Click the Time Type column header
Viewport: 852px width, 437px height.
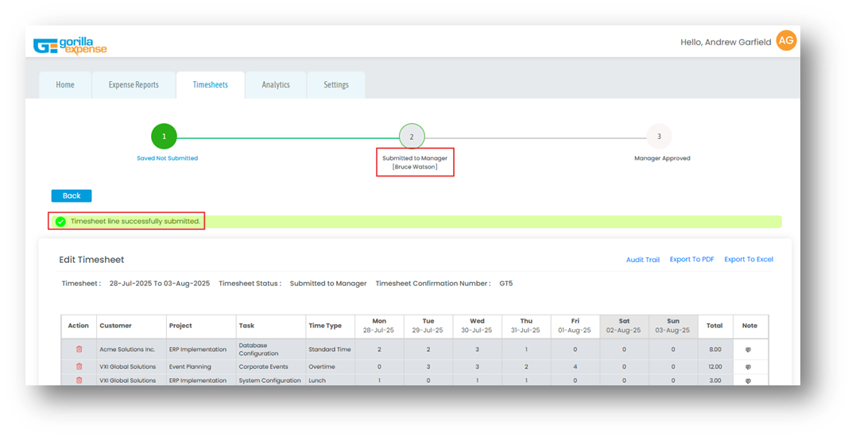coord(331,326)
